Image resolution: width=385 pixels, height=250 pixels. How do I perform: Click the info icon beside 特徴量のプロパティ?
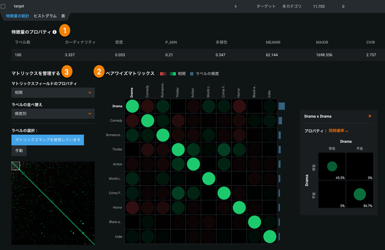[55, 32]
